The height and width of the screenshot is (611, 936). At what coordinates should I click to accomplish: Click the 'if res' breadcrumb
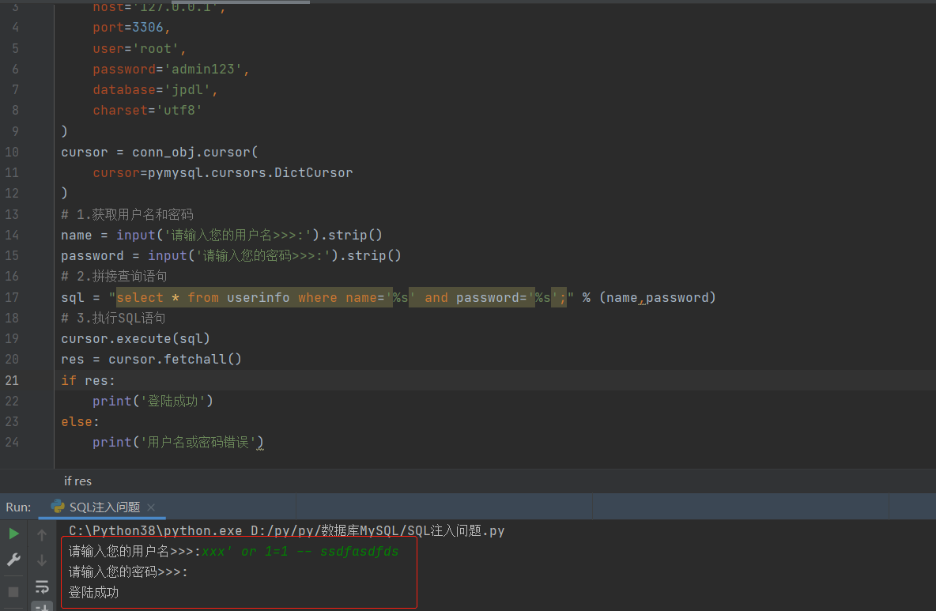[x=77, y=481]
